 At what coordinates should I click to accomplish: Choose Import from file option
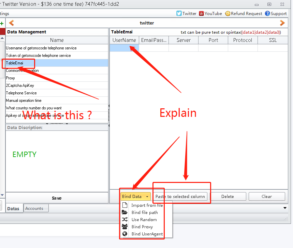(x=147, y=205)
